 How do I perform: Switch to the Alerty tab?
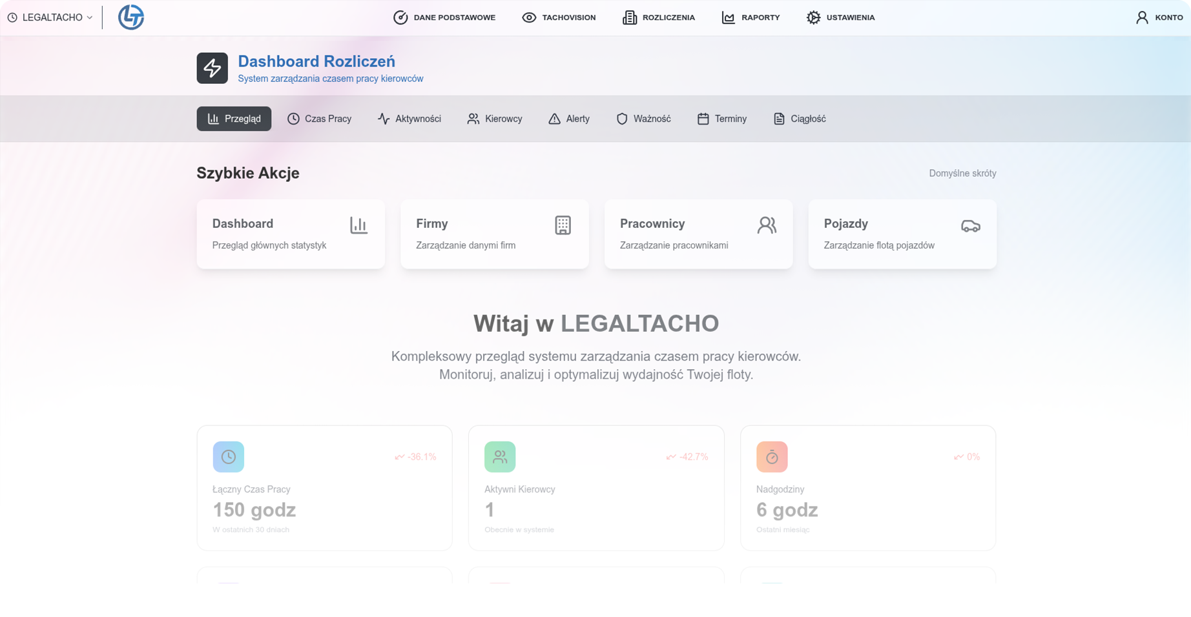(569, 119)
